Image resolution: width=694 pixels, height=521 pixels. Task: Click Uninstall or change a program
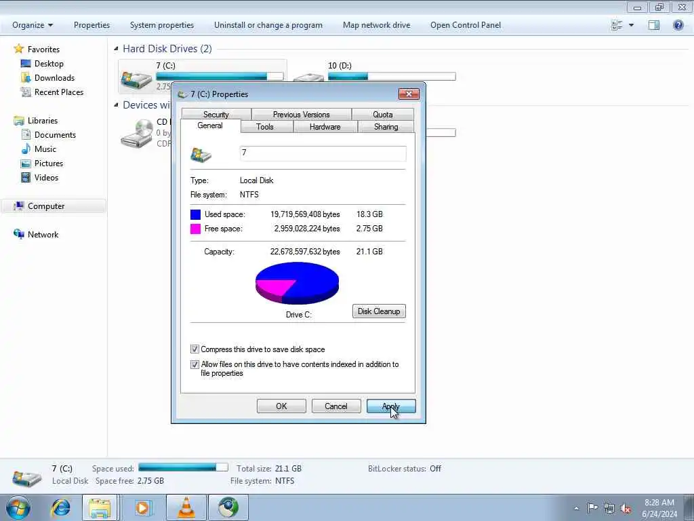(268, 25)
